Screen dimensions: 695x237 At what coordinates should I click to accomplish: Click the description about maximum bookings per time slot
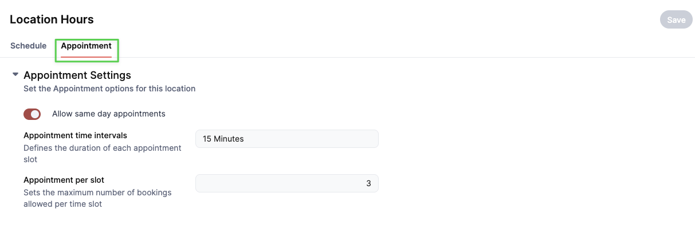coord(97,198)
